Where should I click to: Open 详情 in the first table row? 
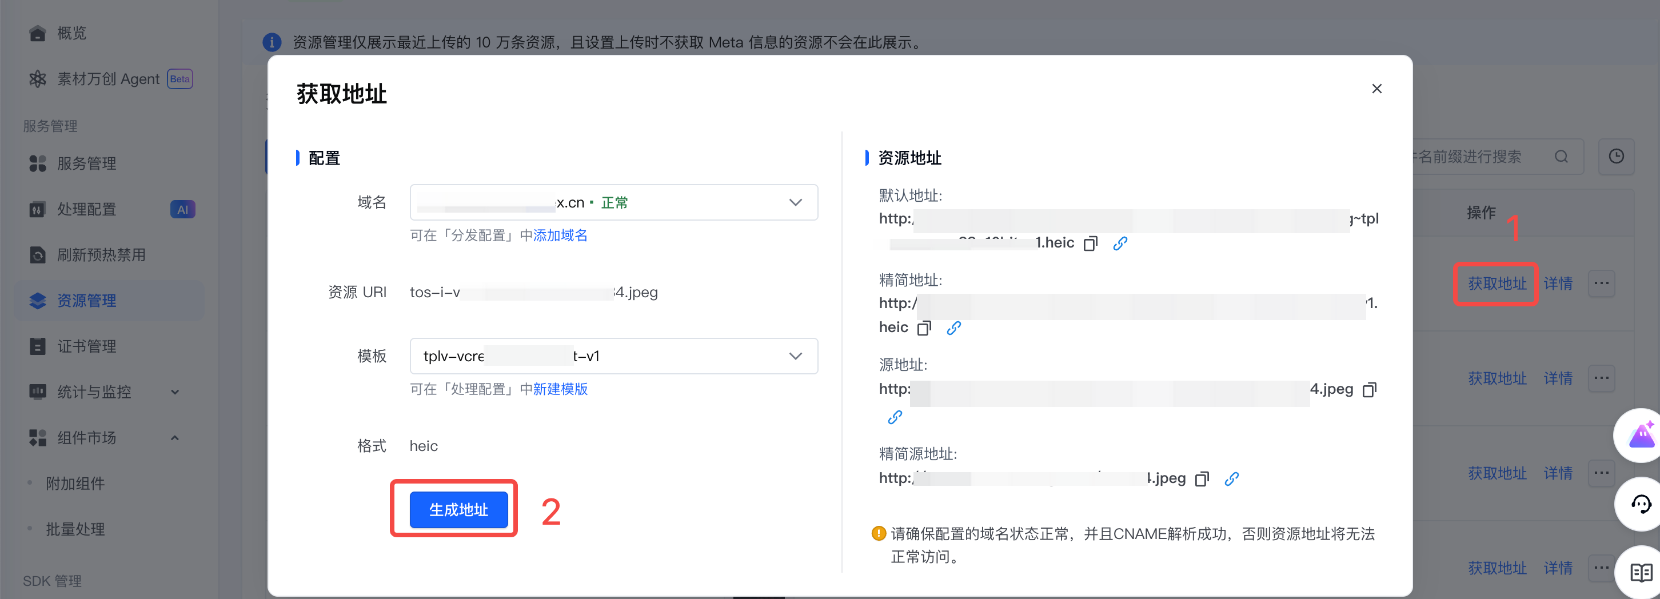(x=1558, y=283)
